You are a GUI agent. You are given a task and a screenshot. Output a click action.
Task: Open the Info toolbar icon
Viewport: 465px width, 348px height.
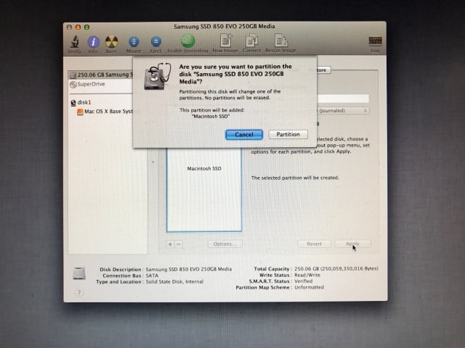click(93, 42)
